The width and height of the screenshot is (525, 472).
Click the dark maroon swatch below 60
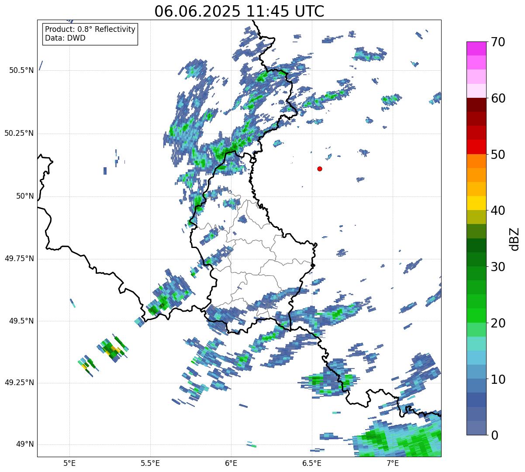[x=477, y=105]
